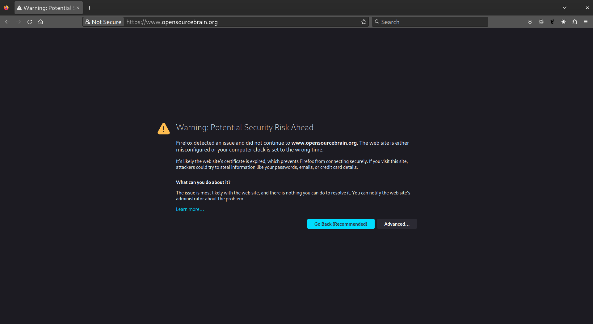Open the Firefox account profile icon
593x324 pixels.
pyautogui.click(x=541, y=22)
